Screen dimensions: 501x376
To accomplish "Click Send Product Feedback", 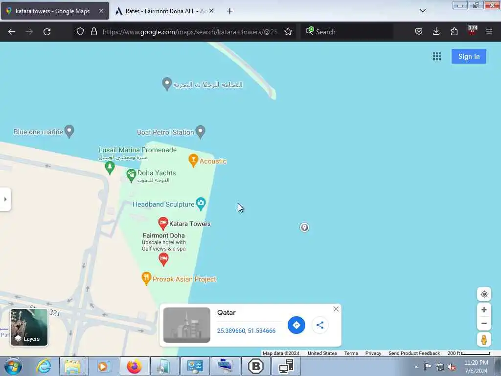I will tap(414, 353).
